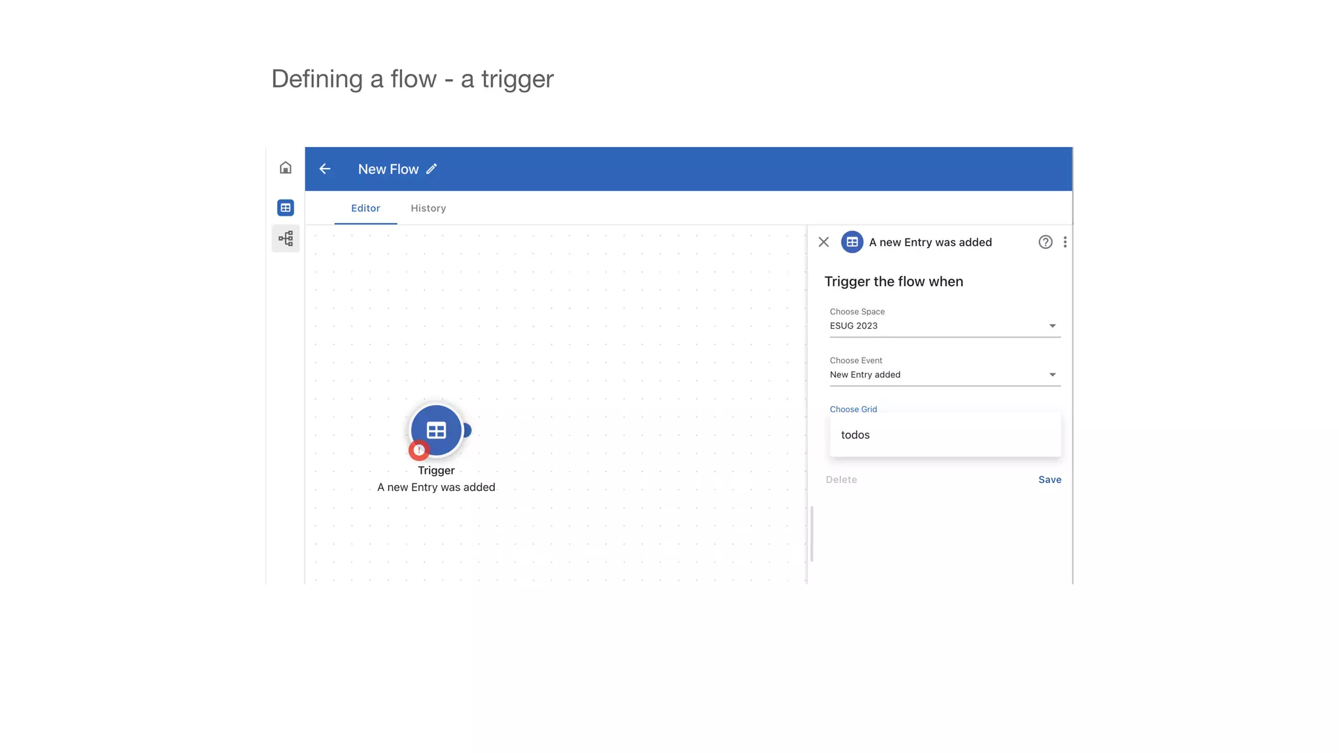Viewport: 1339px width, 753px height.
Task: Open the three-dot options menu
Action: pyautogui.click(x=1065, y=243)
